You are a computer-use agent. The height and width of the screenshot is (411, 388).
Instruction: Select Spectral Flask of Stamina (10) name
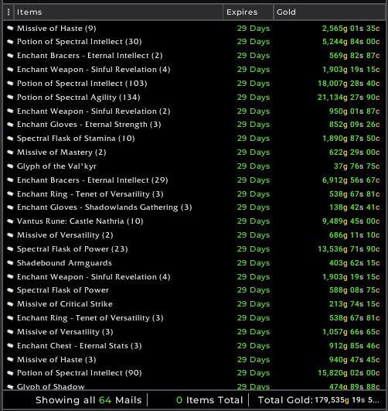point(76,139)
